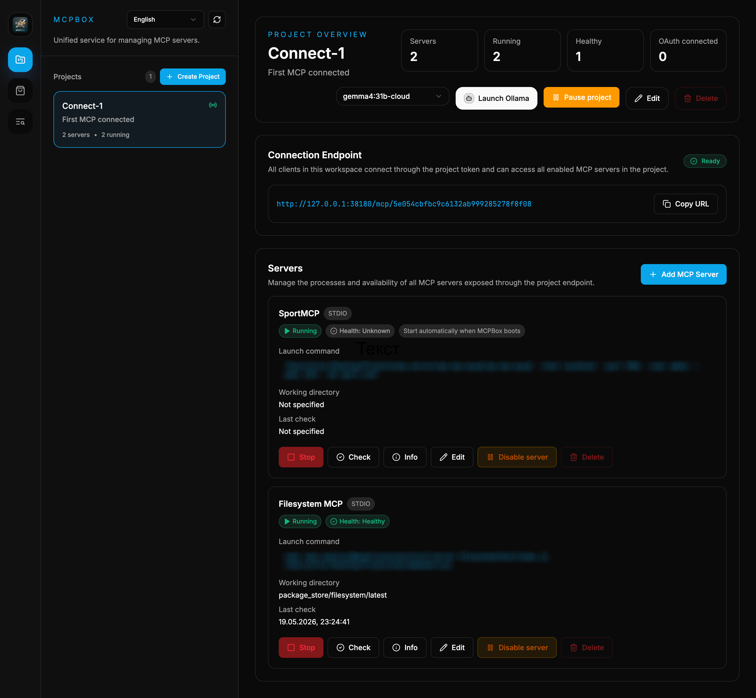Edit the SportMCP server
The image size is (756, 698).
(x=452, y=457)
